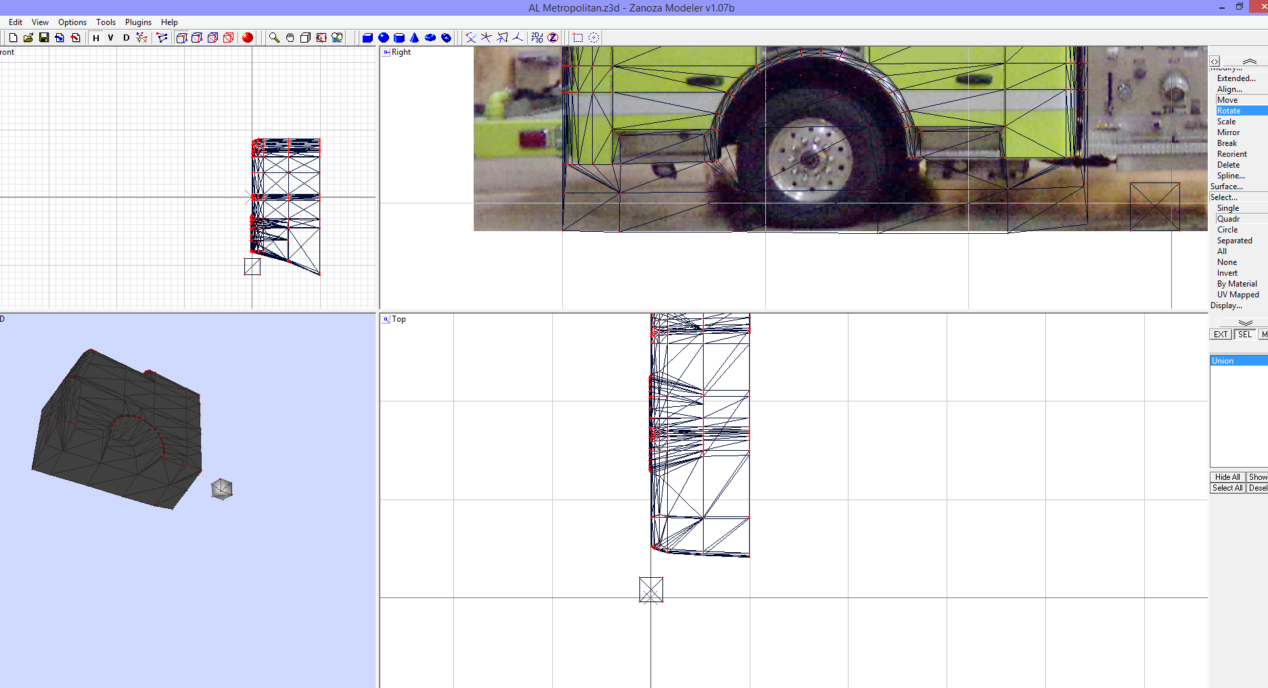Select the Pan hand tool
This screenshot has width=1268, height=688.
point(290,38)
